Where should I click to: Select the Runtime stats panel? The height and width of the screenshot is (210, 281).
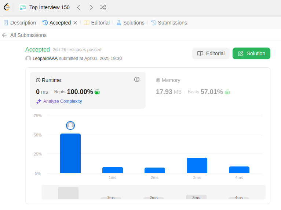88,90
